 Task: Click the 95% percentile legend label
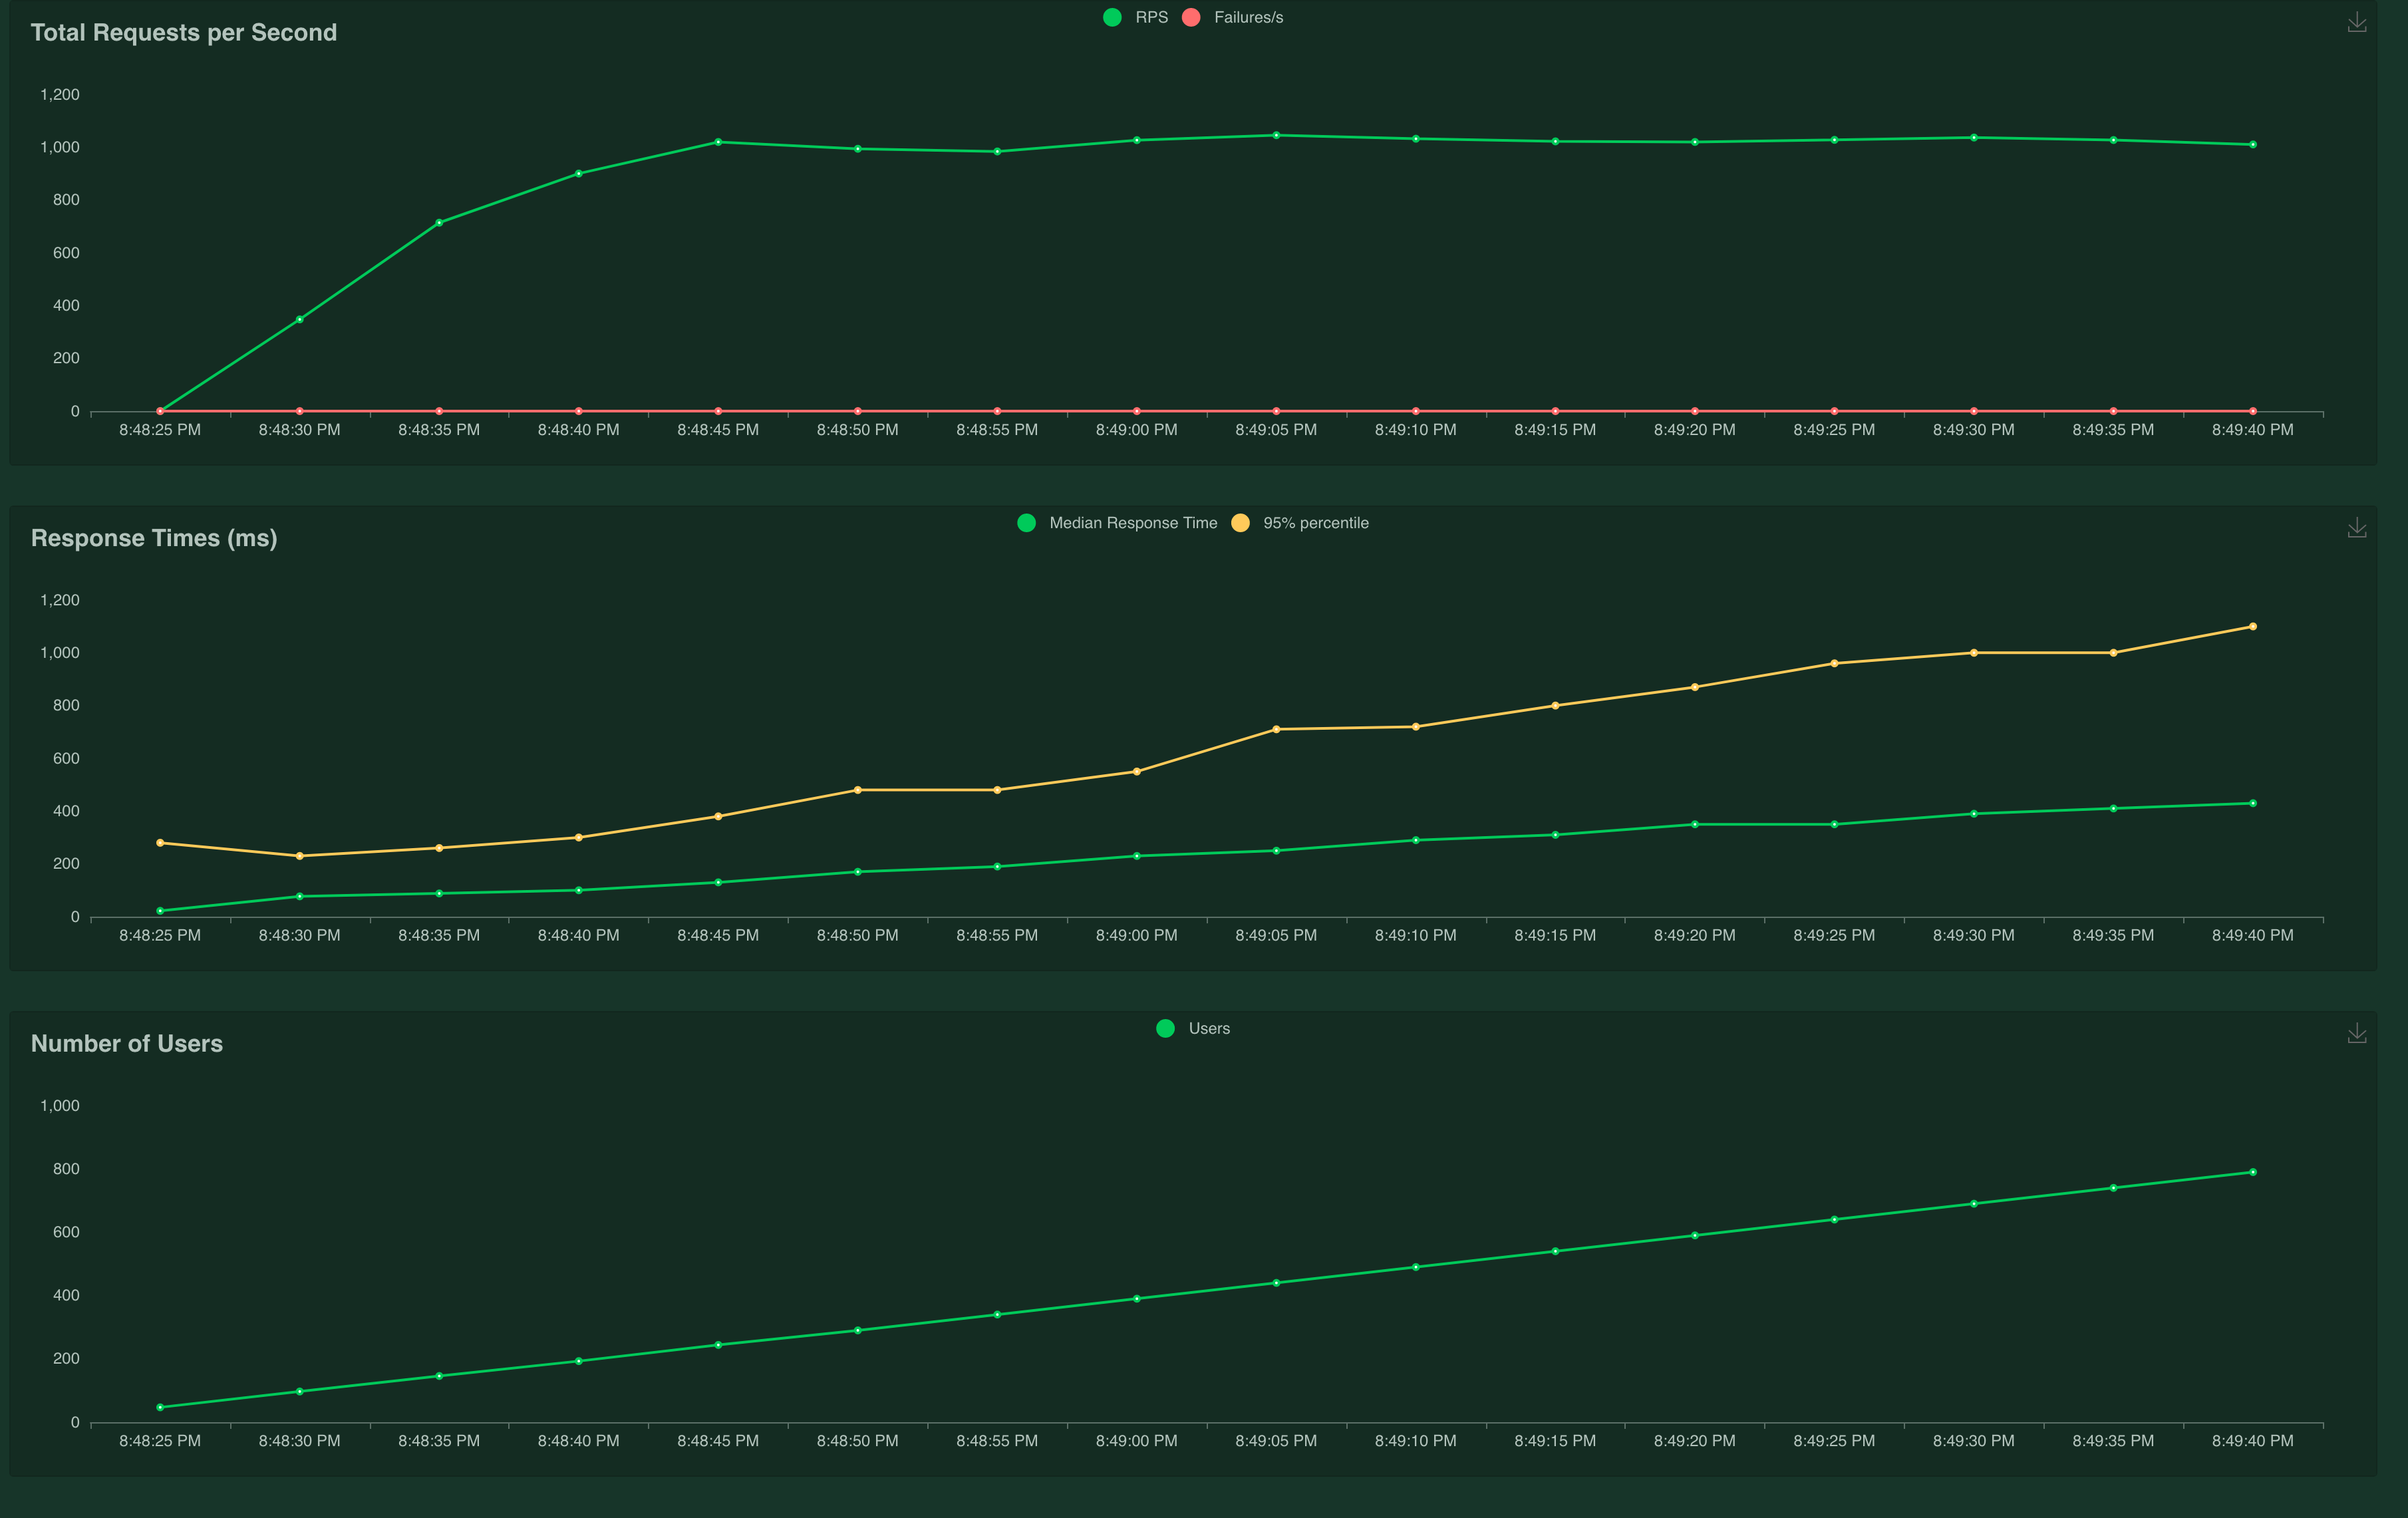click(1315, 523)
